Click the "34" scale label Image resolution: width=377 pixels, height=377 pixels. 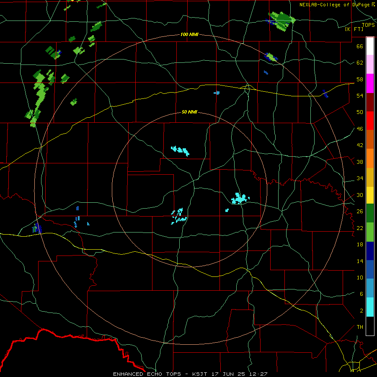tap(360, 178)
